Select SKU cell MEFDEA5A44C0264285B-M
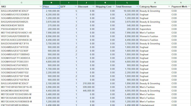191x106 pixels. (21, 98)
